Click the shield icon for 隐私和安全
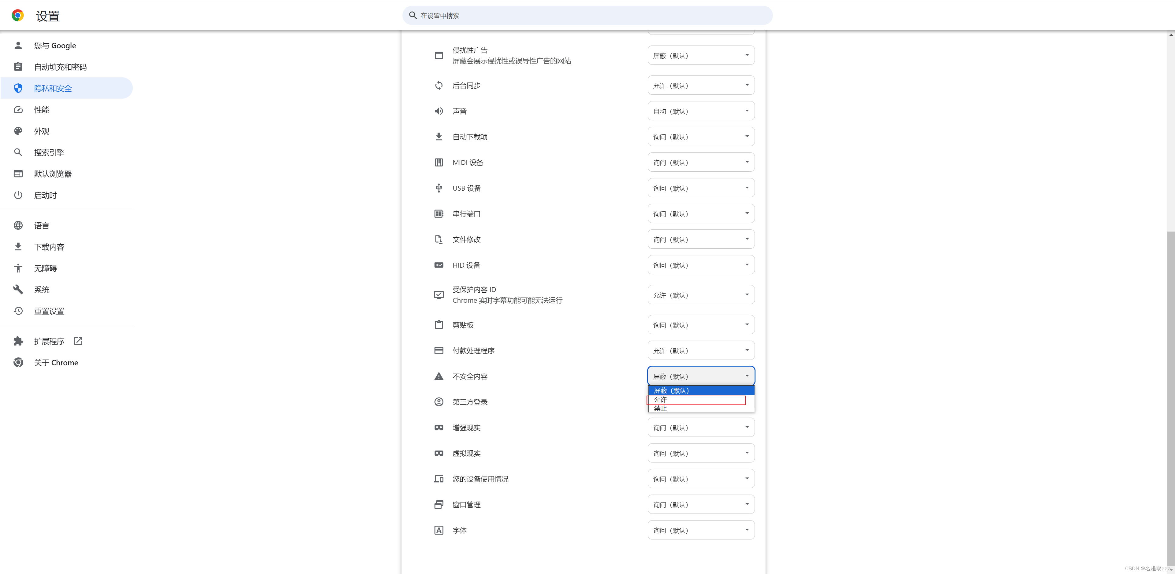Image resolution: width=1175 pixels, height=574 pixels. (x=18, y=88)
